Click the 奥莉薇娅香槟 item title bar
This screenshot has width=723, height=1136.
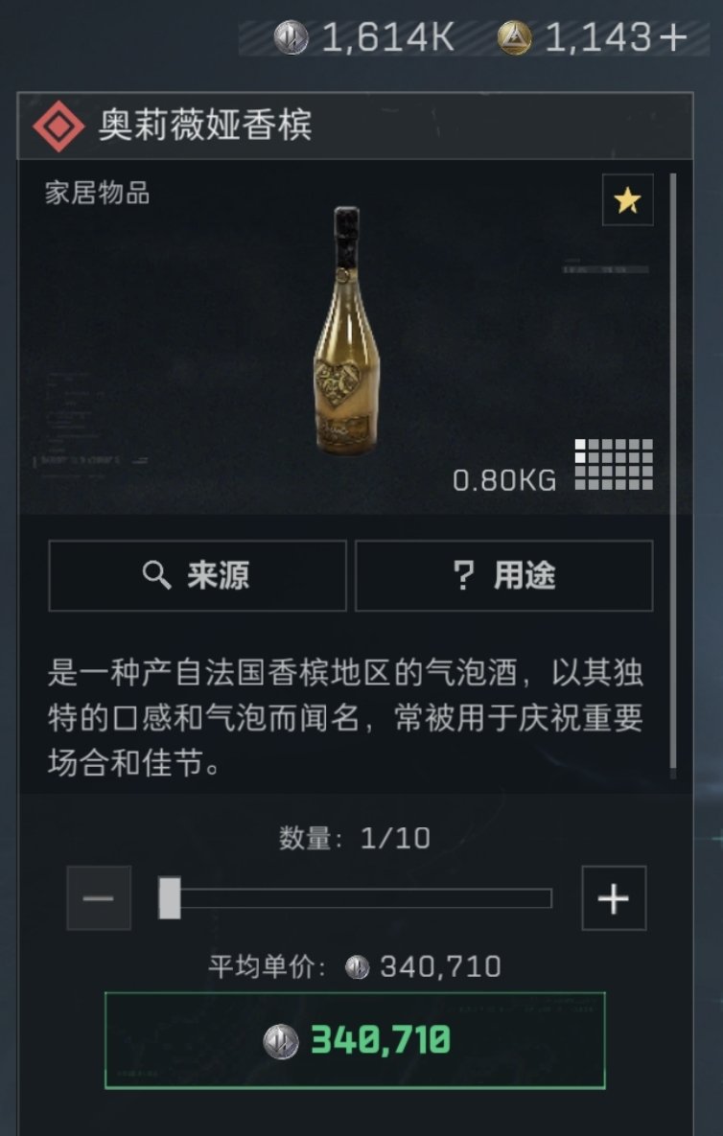click(355, 126)
